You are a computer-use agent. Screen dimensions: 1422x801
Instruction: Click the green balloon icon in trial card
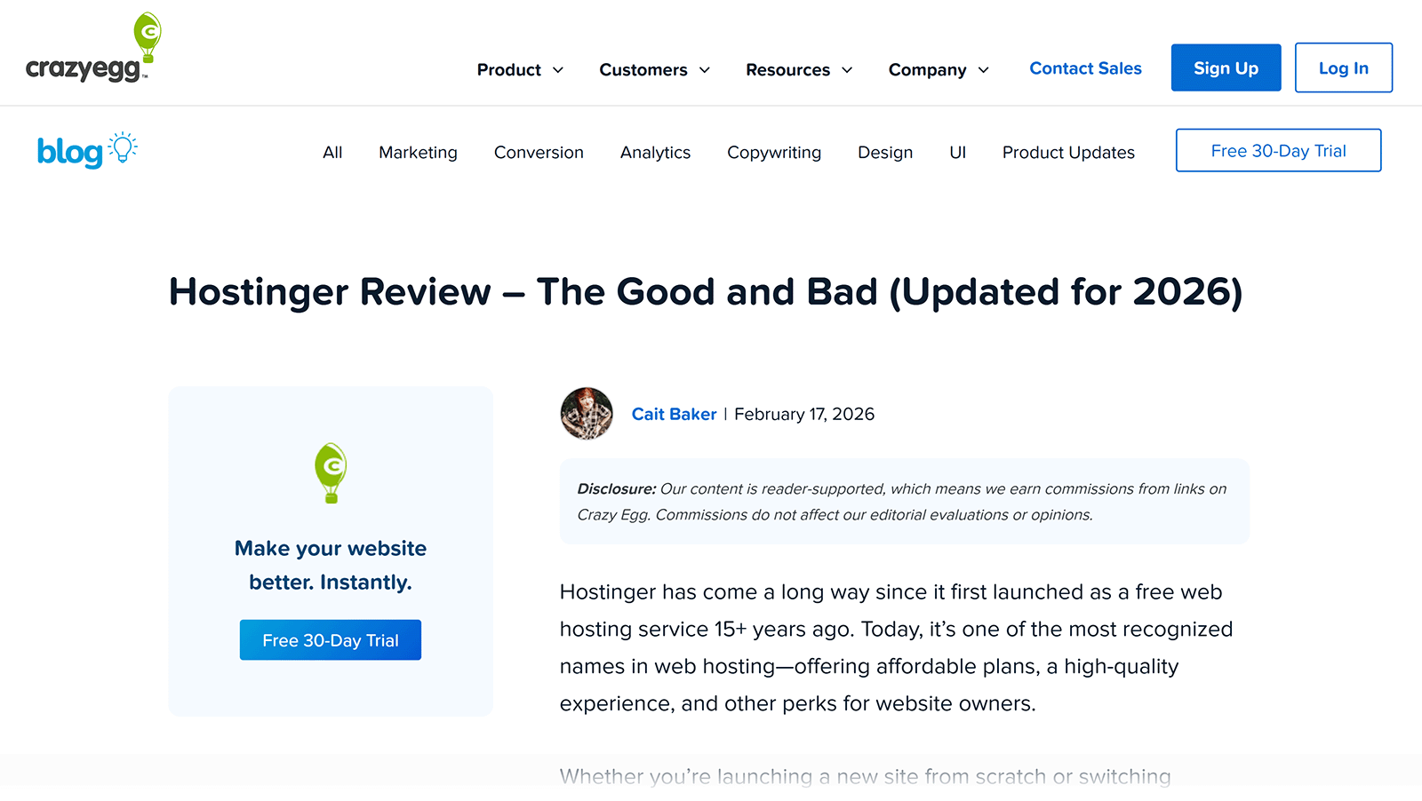coord(330,473)
